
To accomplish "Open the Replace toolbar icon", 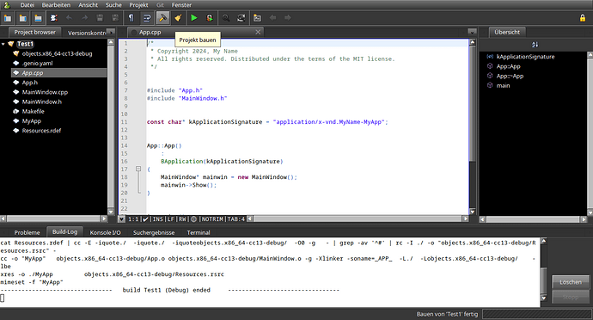I will tap(241, 18).
